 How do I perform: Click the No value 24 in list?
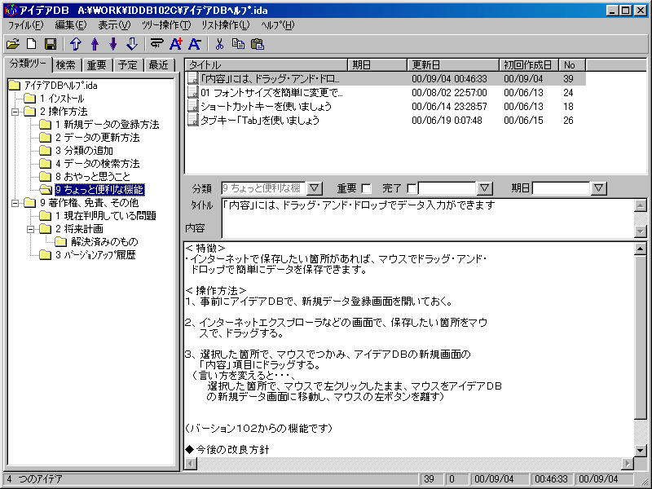coord(568,93)
